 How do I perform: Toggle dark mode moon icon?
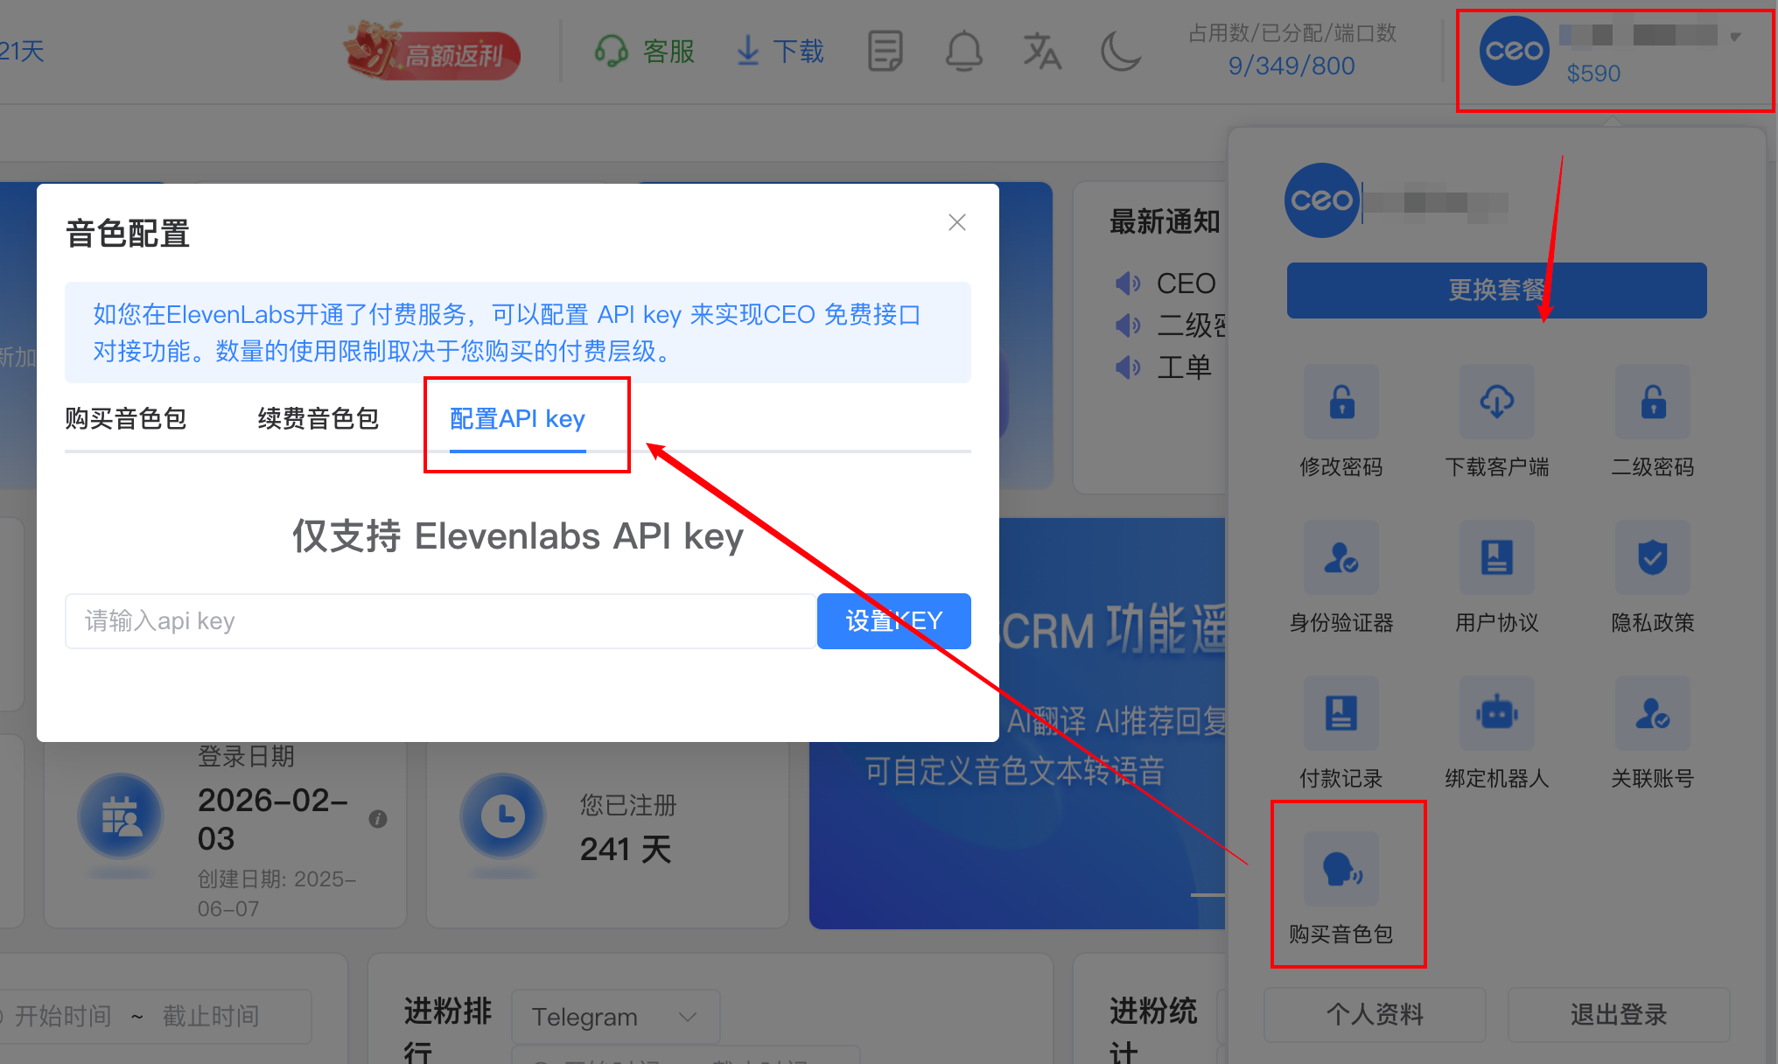click(x=1120, y=51)
